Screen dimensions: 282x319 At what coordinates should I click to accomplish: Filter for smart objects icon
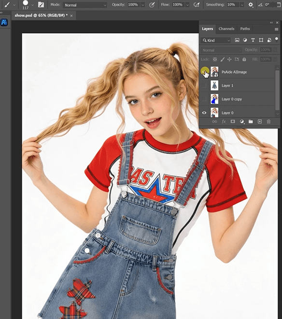(269, 40)
